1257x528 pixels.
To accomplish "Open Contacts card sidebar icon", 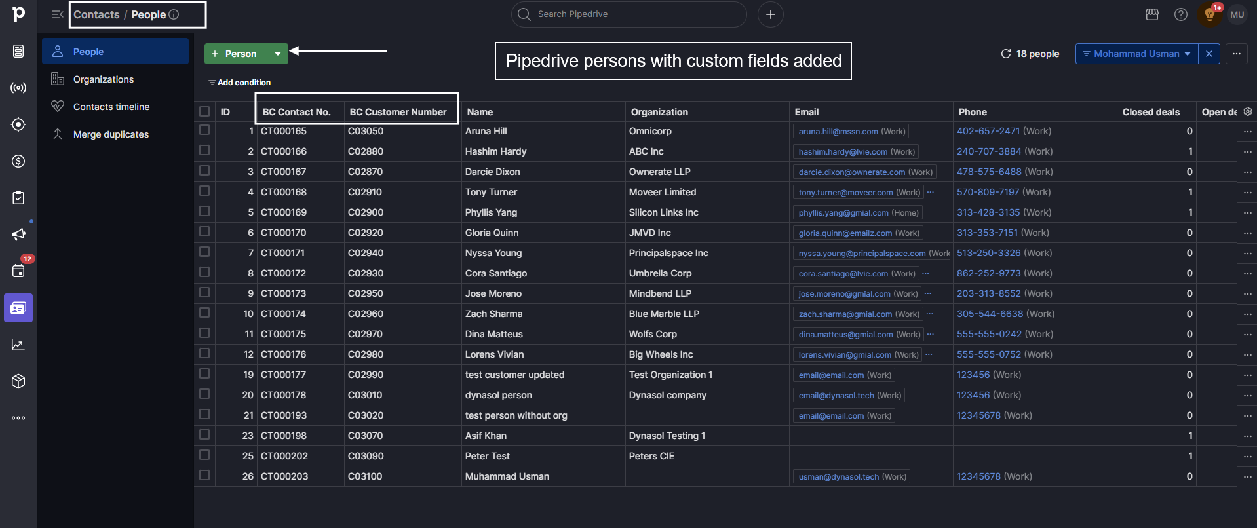I will tap(18, 308).
